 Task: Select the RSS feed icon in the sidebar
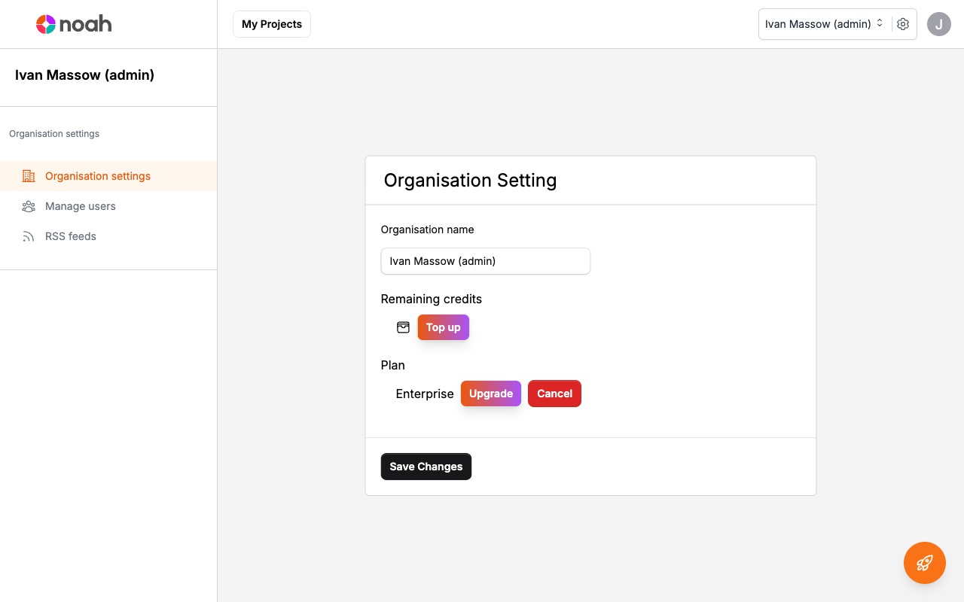[x=29, y=236]
